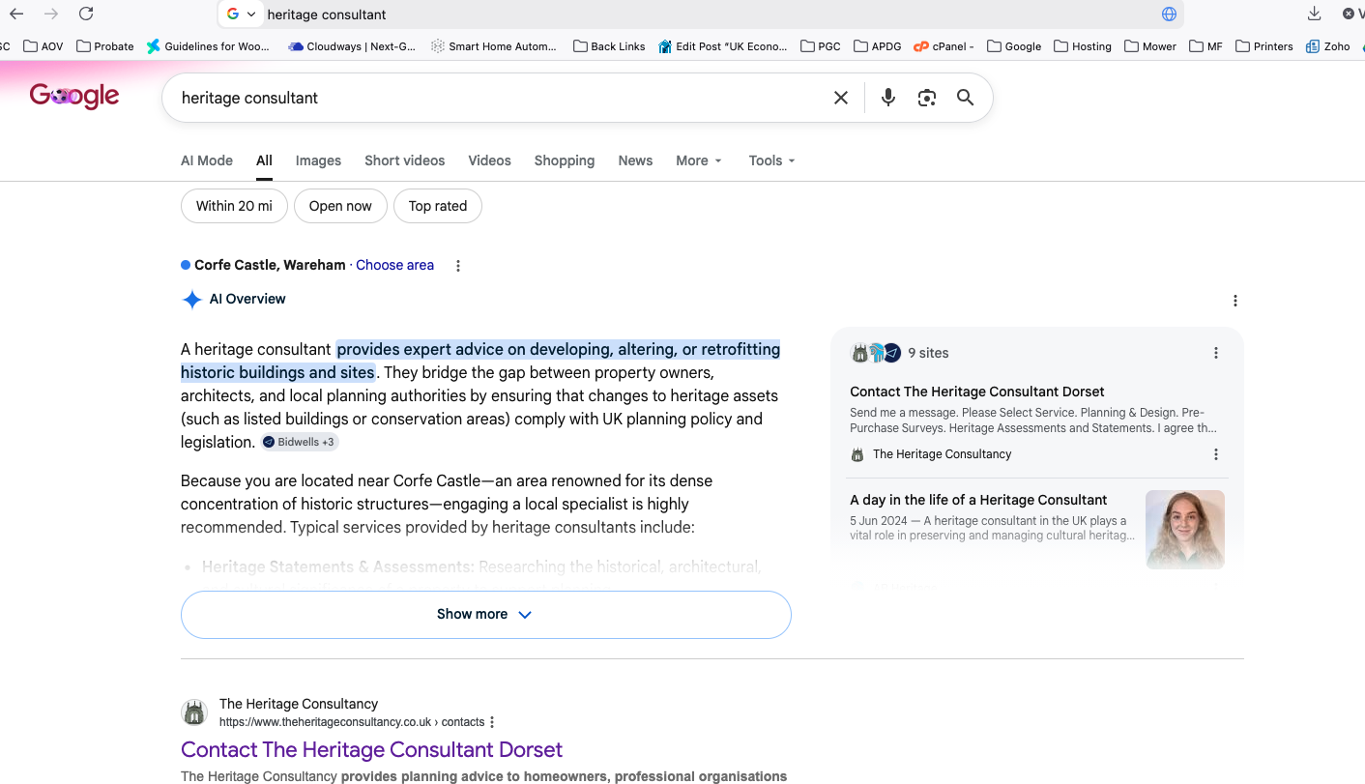Start voice search with microphone icon
The width and height of the screenshot is (1365, 784).
click(x=888, y=98)
